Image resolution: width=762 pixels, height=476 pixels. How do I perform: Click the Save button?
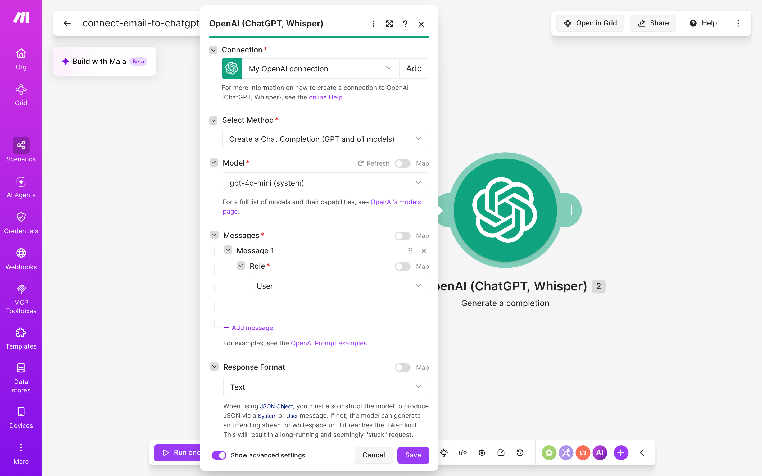(x=413, y=455)
